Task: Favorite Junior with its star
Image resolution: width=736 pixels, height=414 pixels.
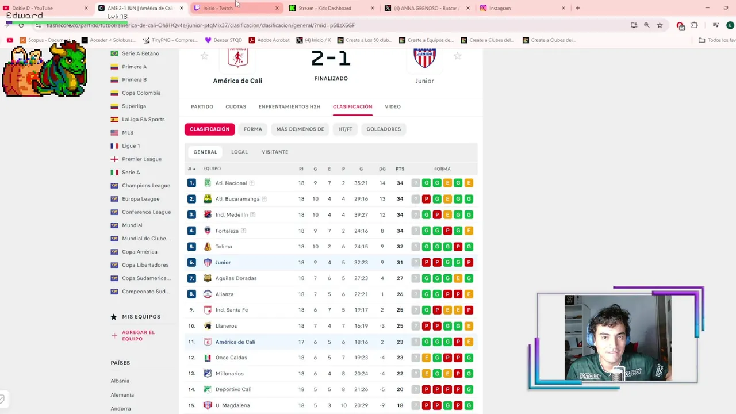Action: click(x=458, y=56)
